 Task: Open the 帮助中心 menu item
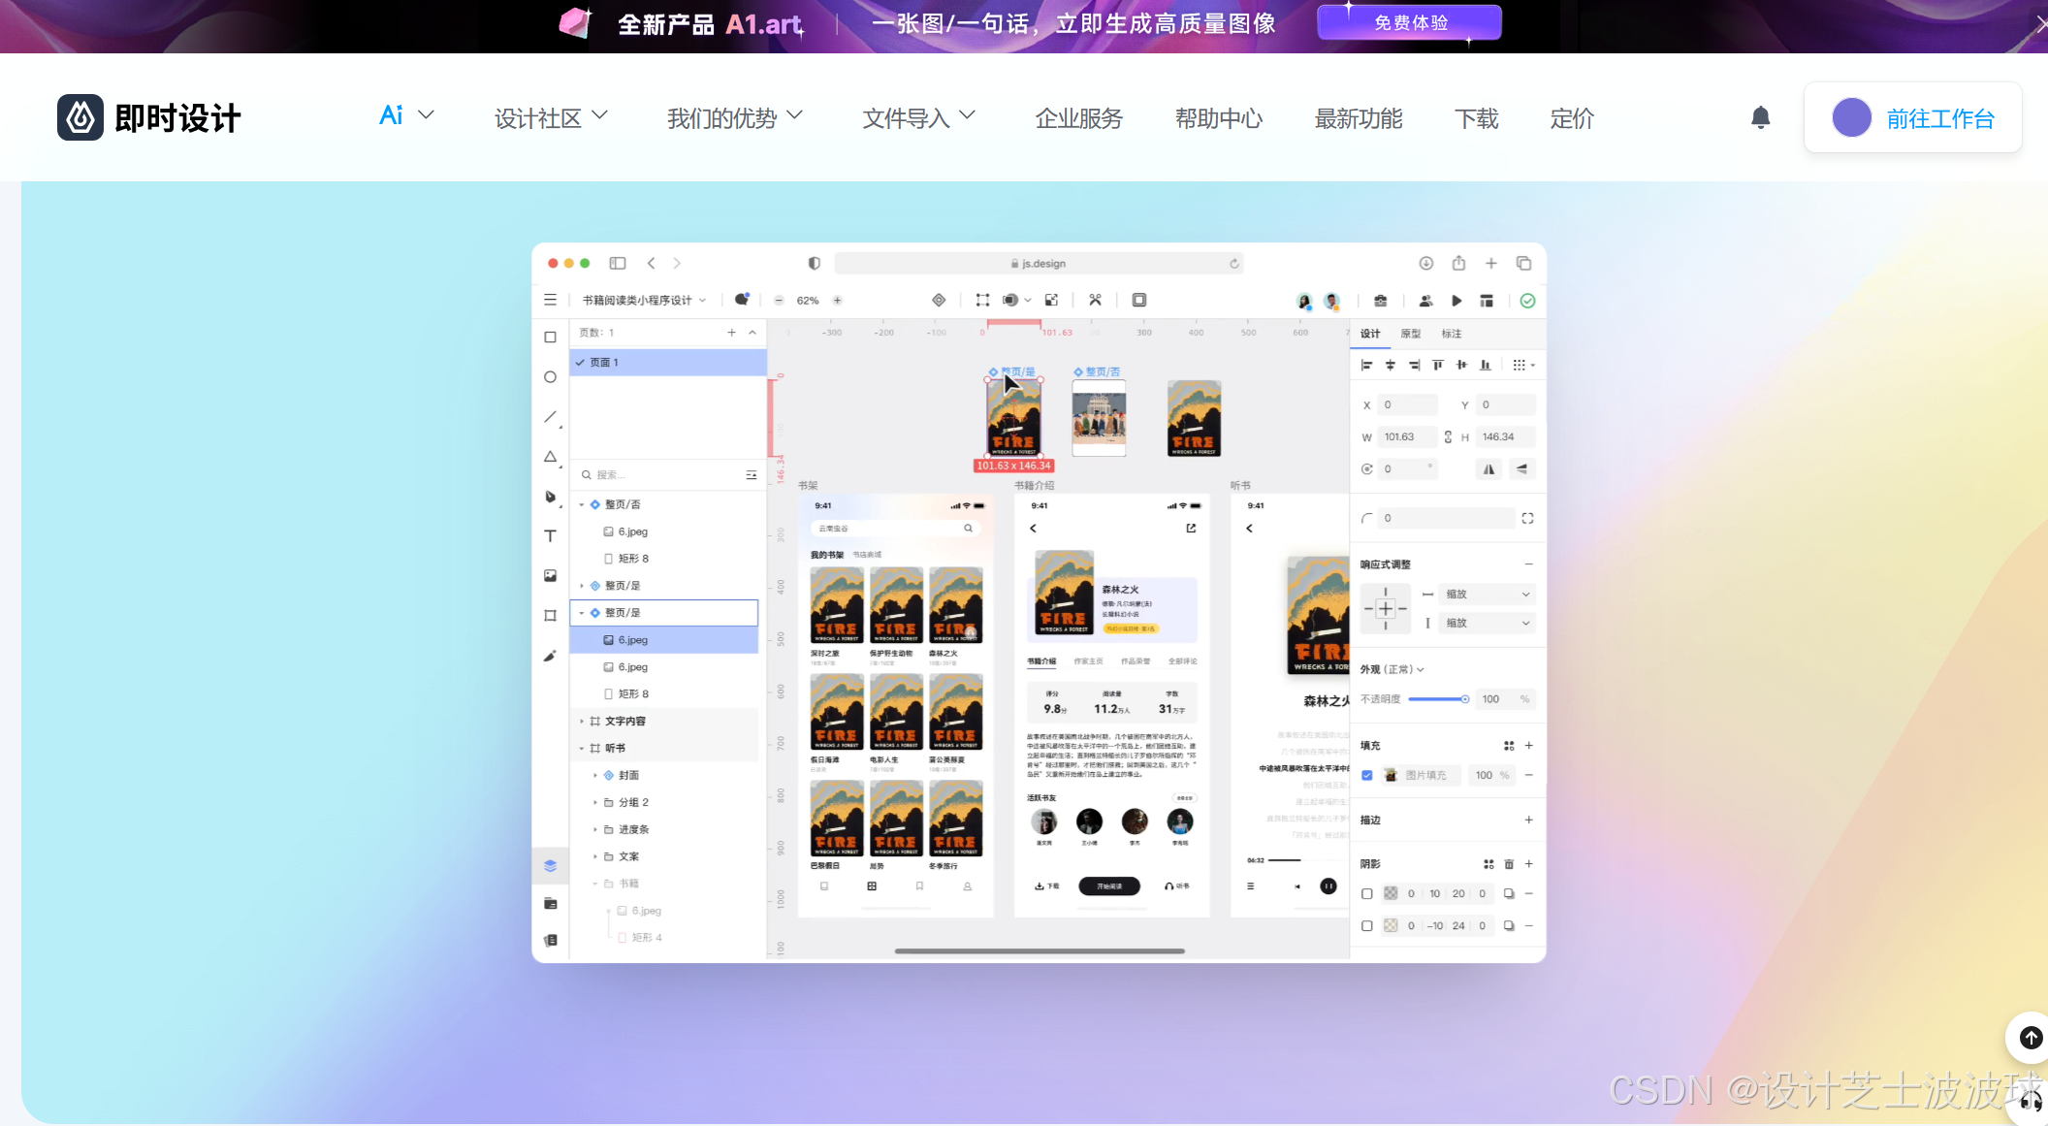[1218, 118]
